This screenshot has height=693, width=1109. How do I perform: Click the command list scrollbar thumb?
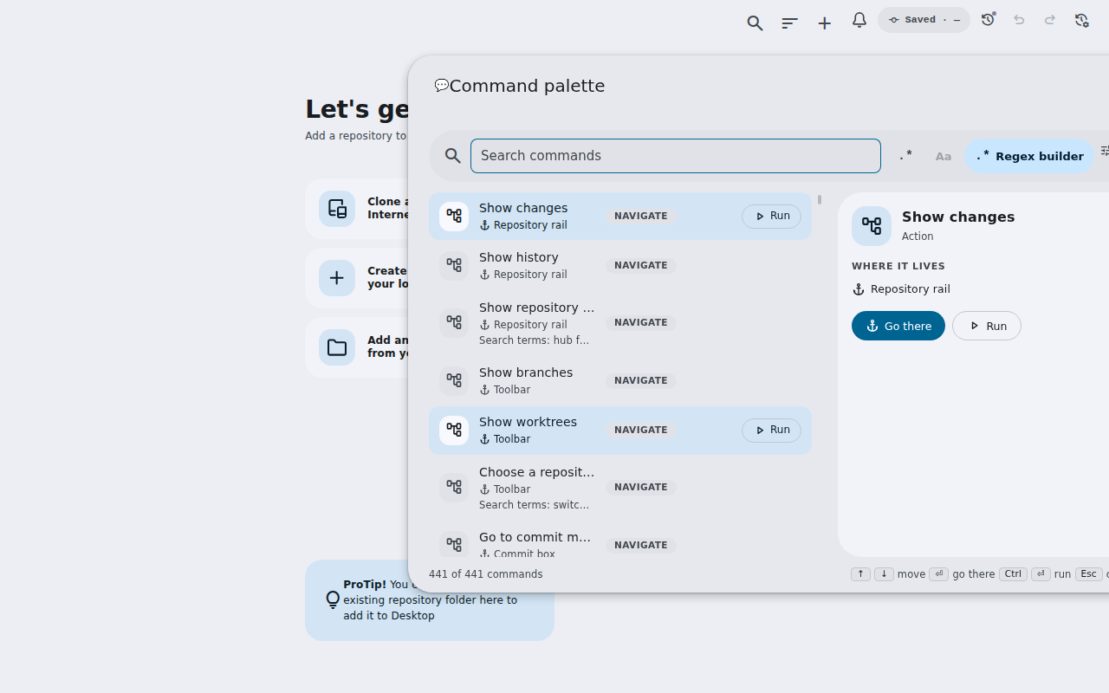click(x=819, y=200)
